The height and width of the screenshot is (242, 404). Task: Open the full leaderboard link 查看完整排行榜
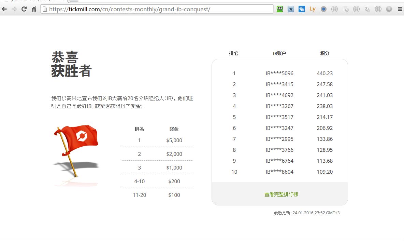[281, 194]
